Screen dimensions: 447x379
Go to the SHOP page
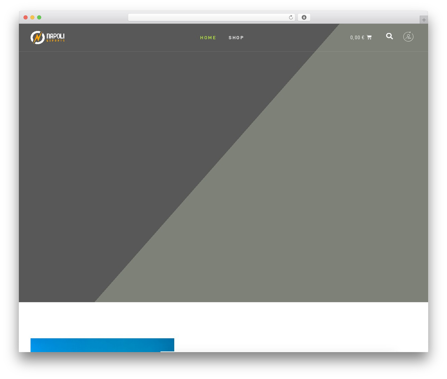point(236,38)
